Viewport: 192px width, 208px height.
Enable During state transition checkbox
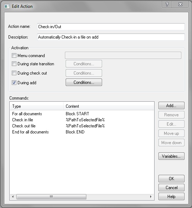(x=14, y=64)
